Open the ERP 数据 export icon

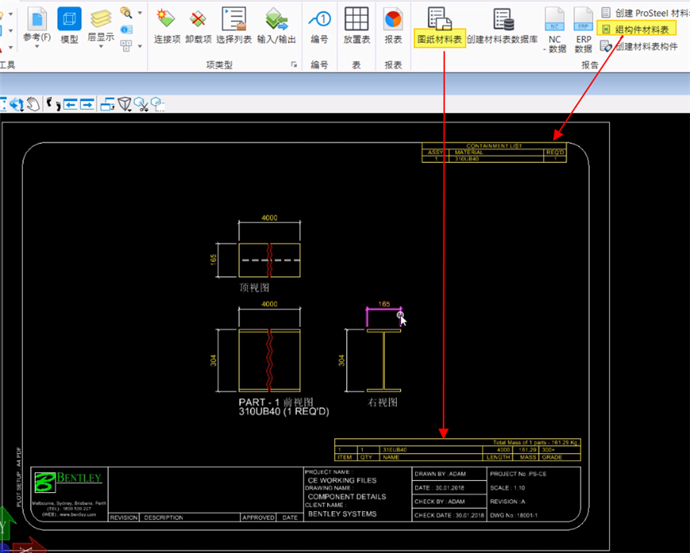[583, 19]
